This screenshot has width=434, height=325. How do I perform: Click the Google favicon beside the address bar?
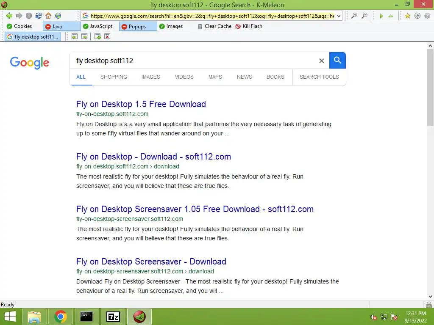[x=85, y=16]
